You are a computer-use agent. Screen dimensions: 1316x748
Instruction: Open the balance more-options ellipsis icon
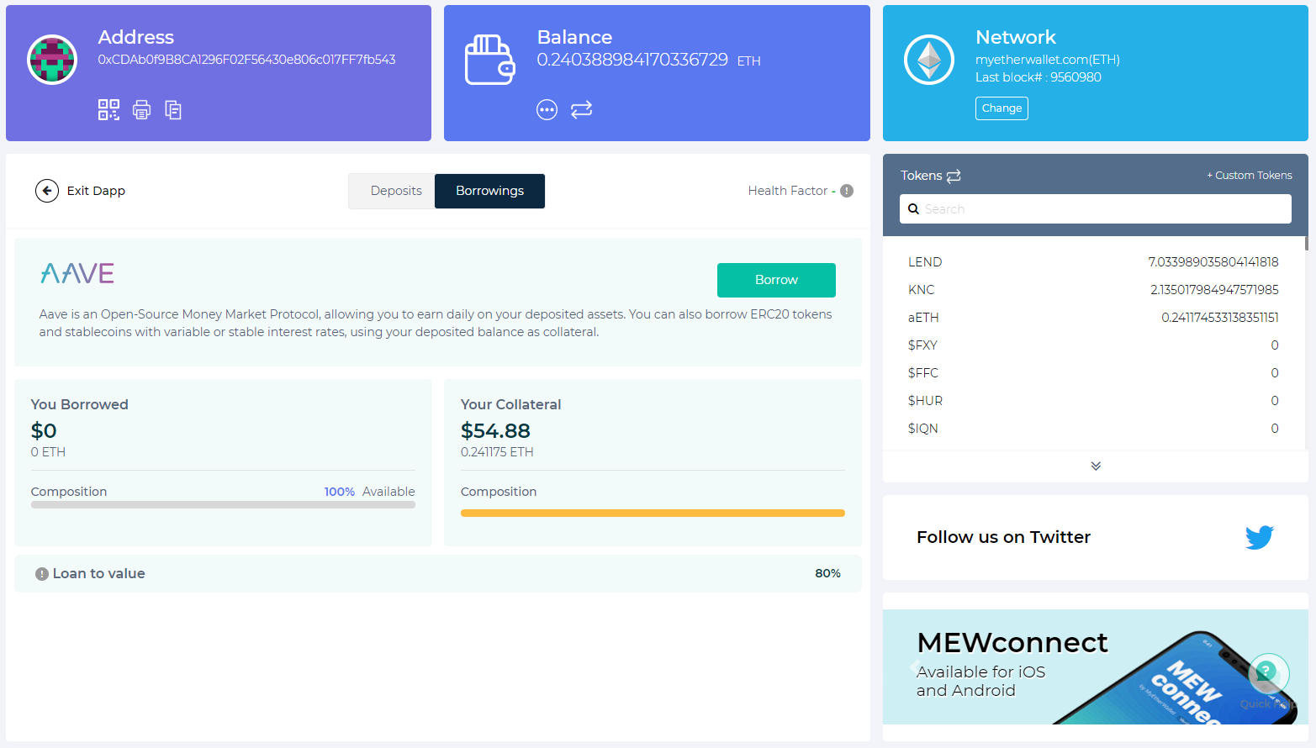547,109
